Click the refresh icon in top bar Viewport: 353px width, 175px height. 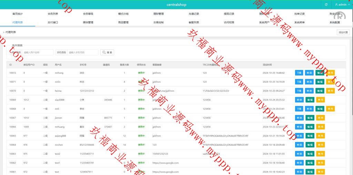pos(326,5)
